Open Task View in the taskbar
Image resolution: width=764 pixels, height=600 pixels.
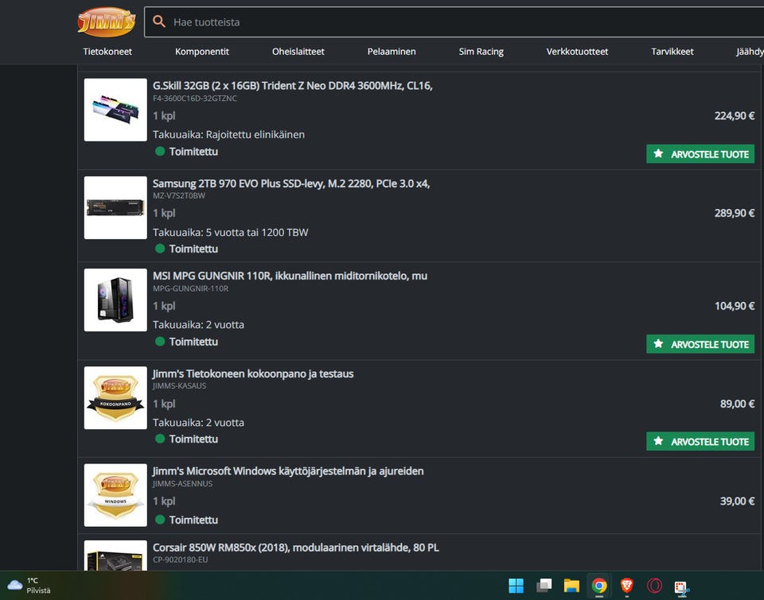(x=544, y=586)
